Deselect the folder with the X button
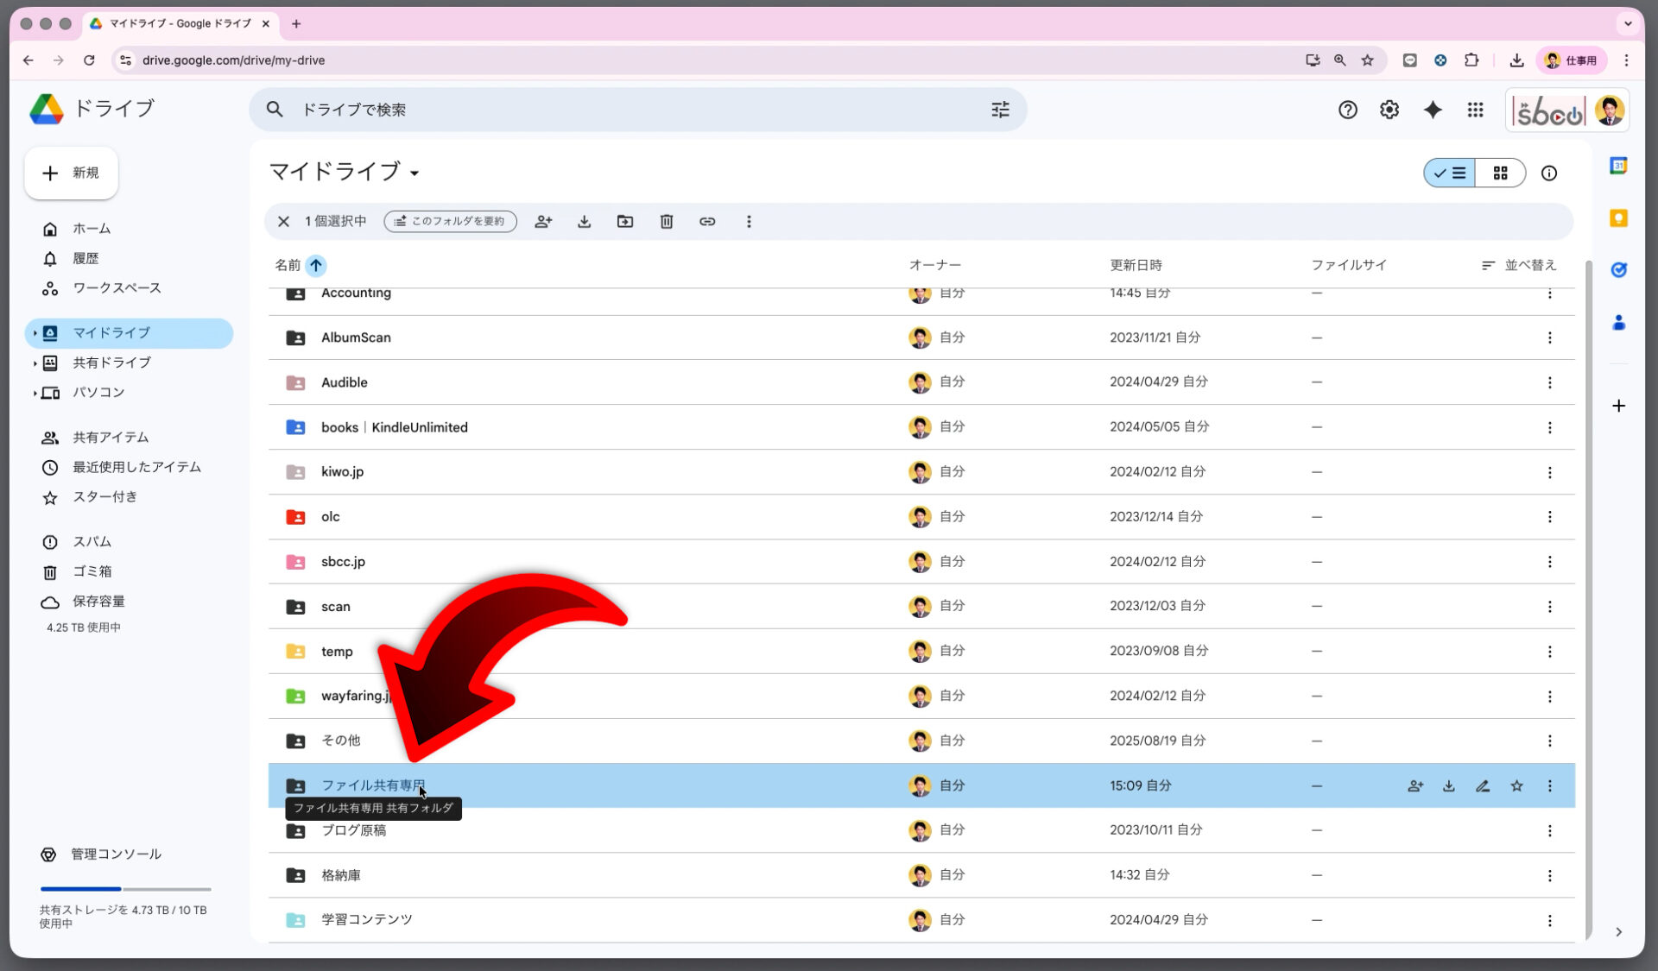 (283, 222)
